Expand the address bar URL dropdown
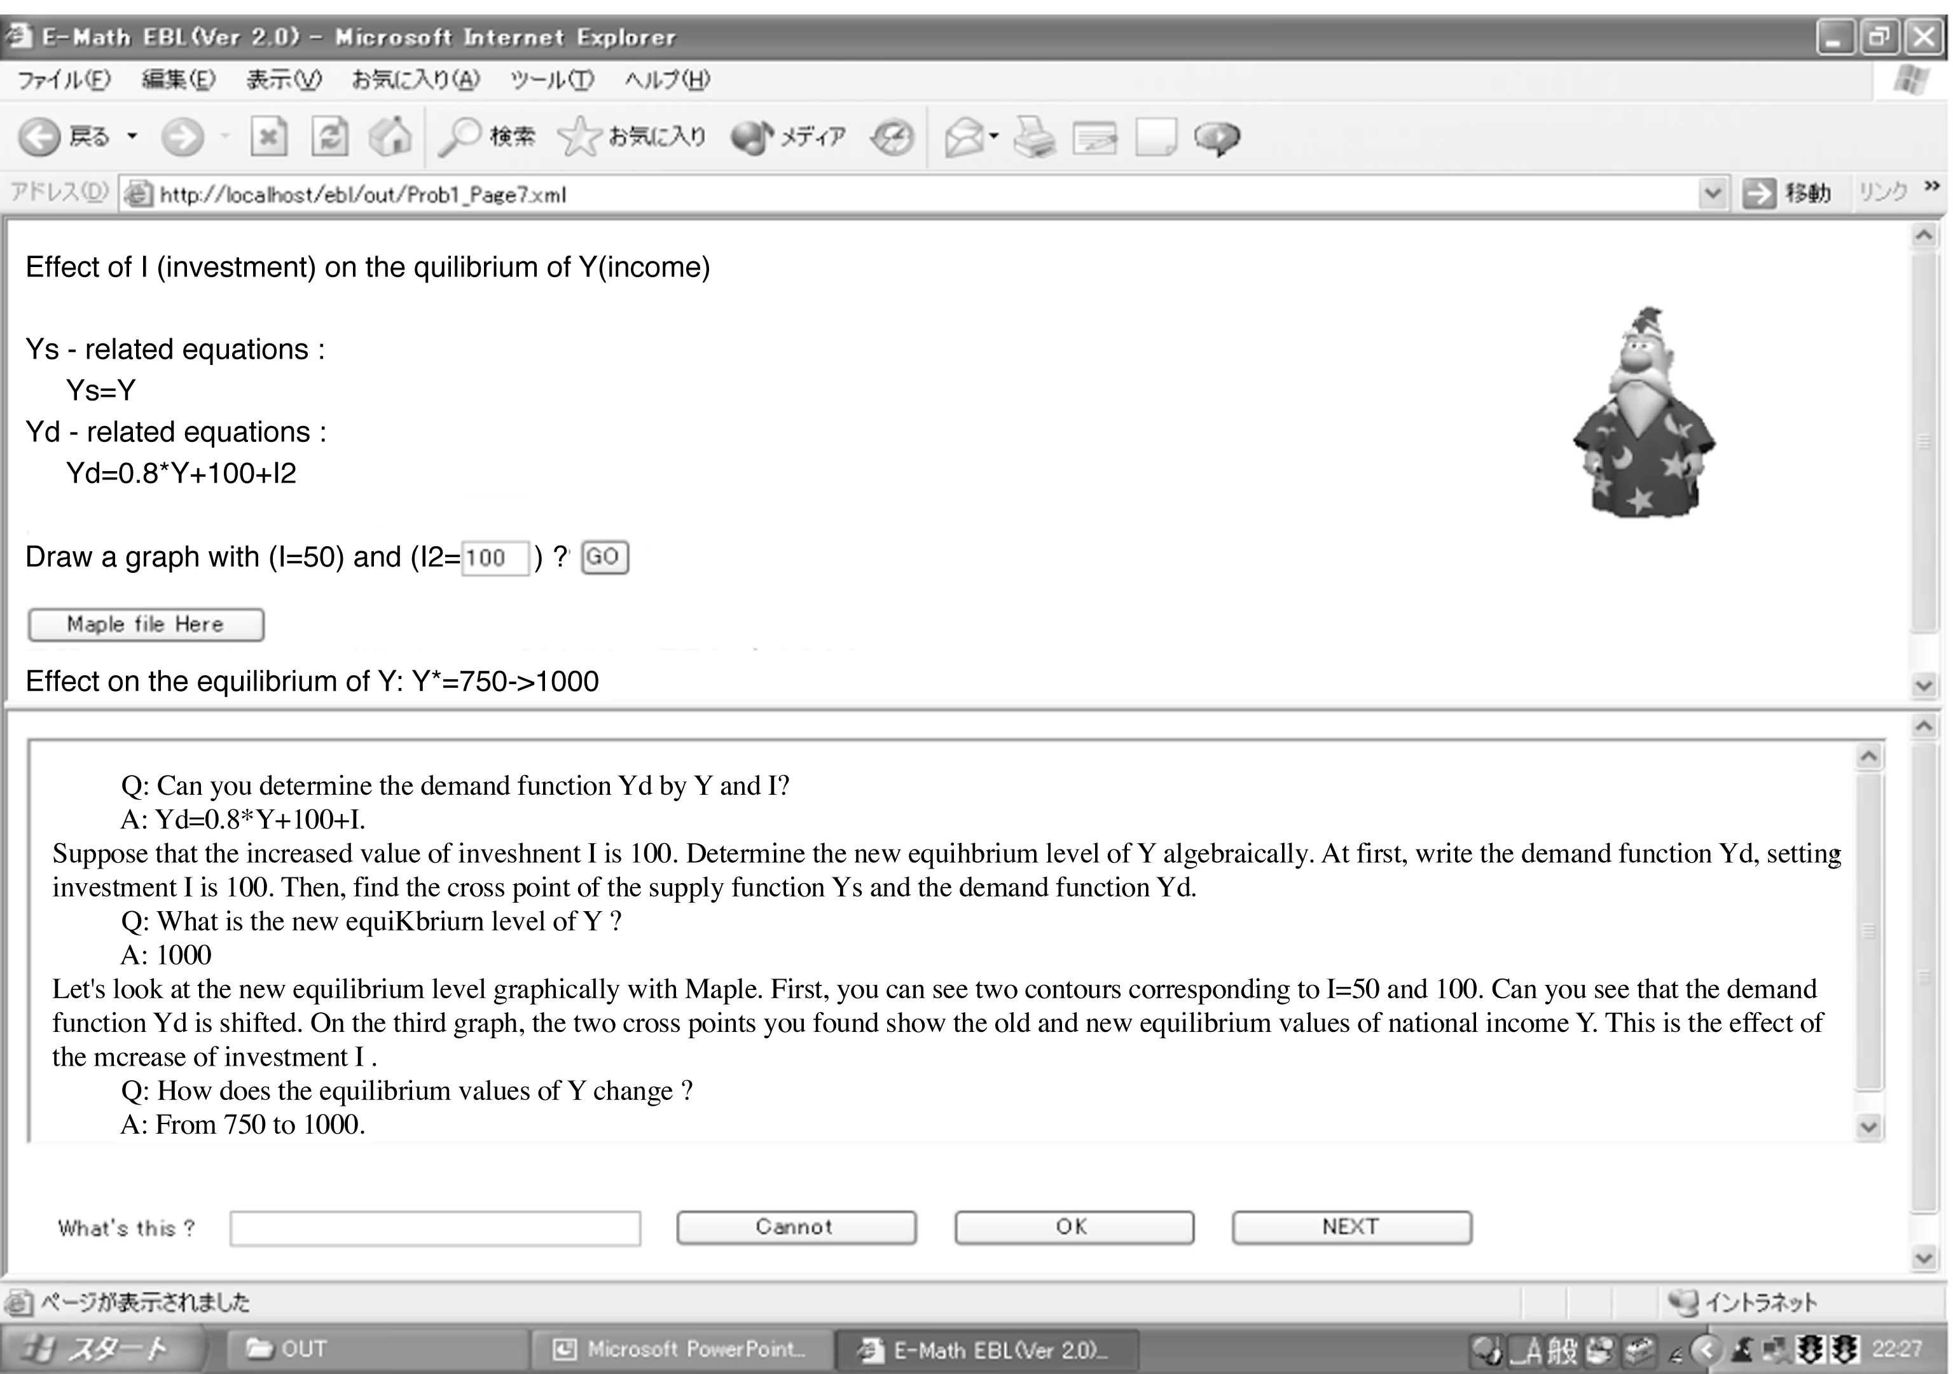The width and height of the screenshot is (1953, 1374). pos(1712,194)
